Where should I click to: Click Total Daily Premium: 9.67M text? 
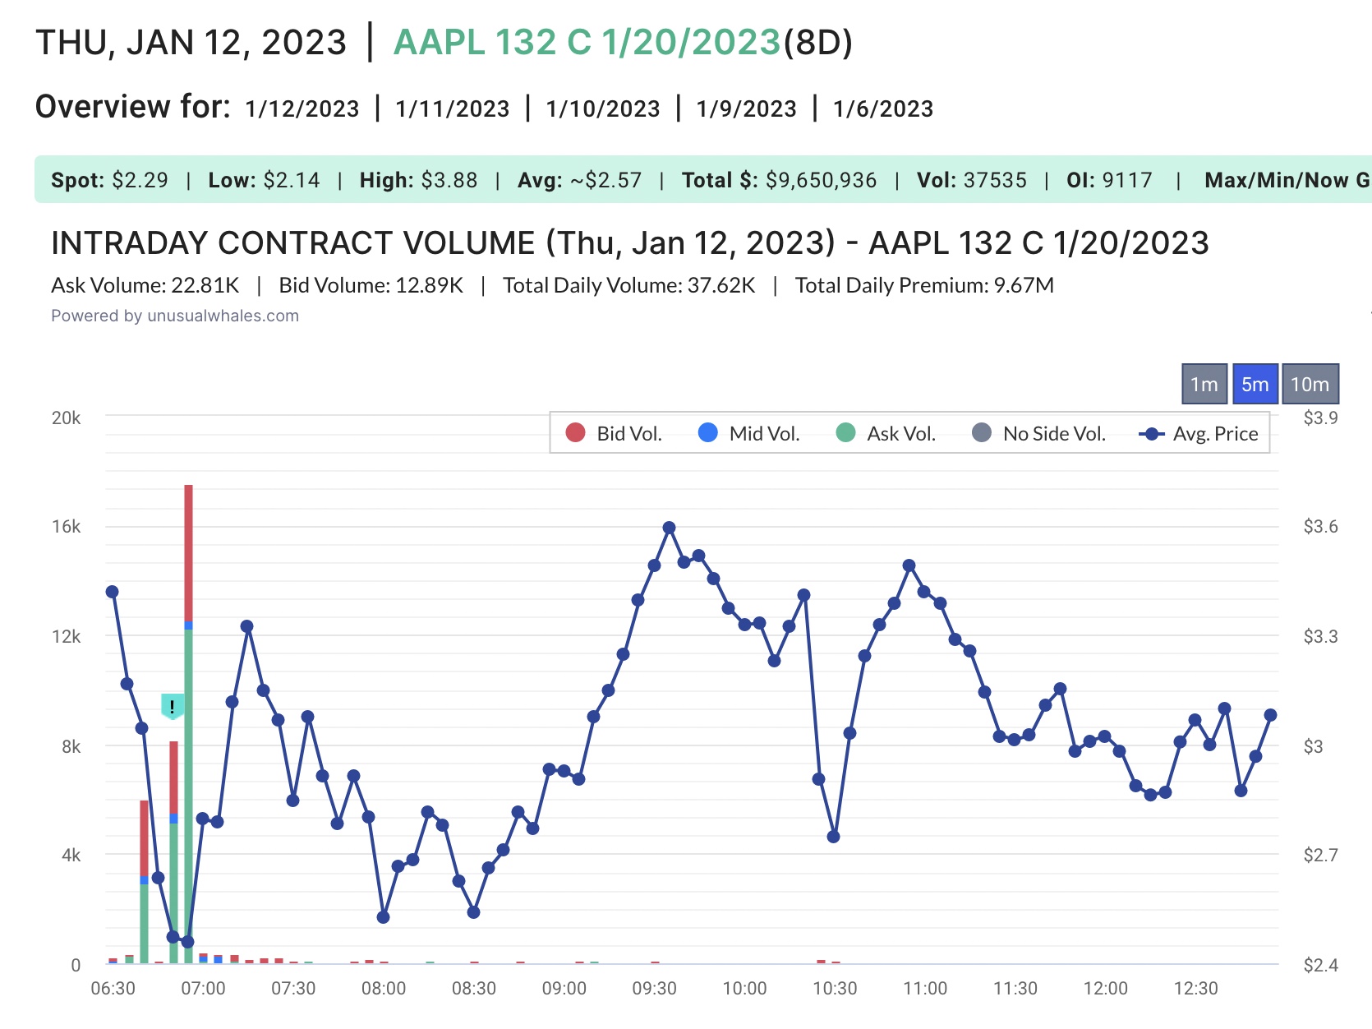tap(924, 285)
